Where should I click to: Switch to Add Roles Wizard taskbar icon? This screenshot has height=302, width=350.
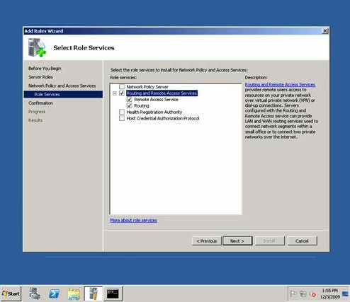94,294
